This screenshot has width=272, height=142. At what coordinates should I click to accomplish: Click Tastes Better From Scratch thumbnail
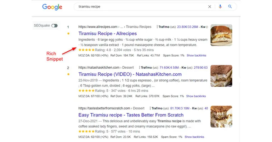point(221,117)
